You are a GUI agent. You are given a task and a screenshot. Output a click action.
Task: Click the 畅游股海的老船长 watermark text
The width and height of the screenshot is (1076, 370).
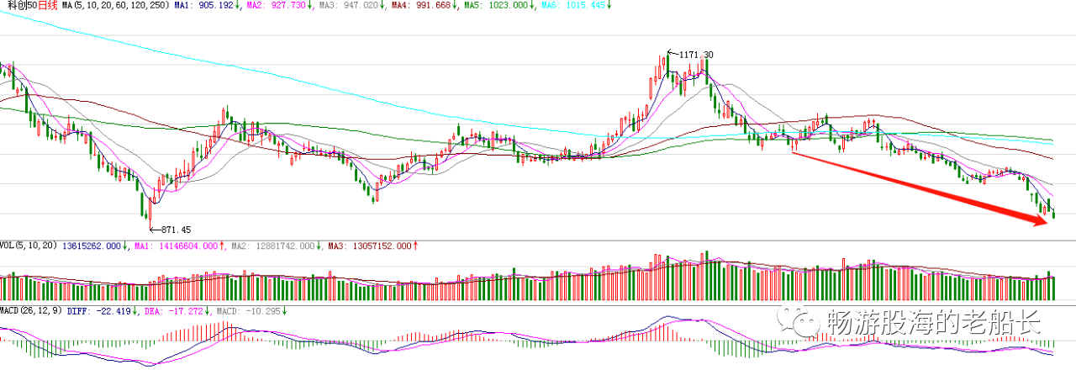point(933,321)
